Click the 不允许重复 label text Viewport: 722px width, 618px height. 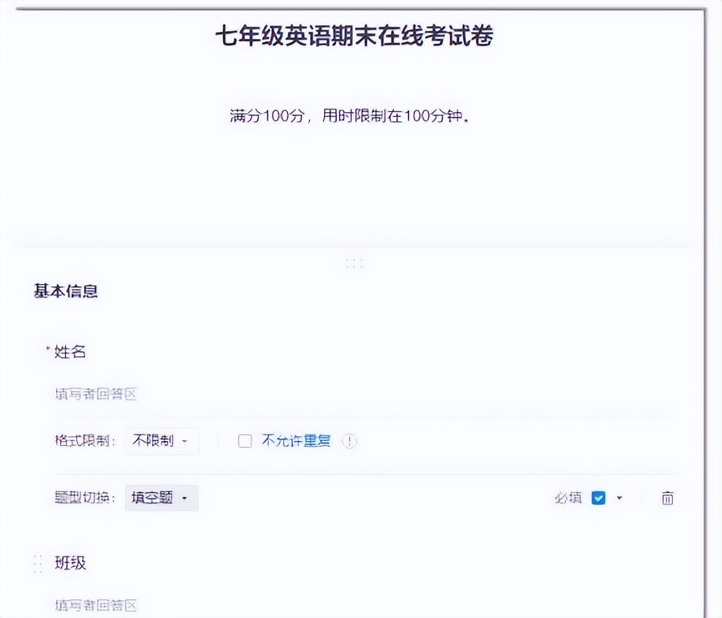point(296,441)
